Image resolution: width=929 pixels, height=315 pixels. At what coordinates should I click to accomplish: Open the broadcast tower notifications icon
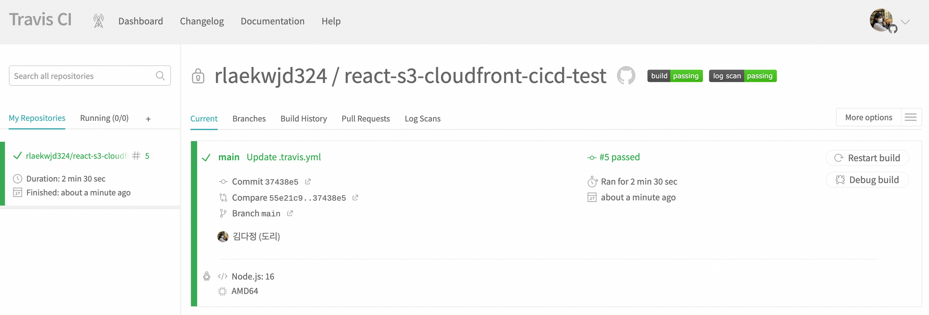[x=98, y=21]
